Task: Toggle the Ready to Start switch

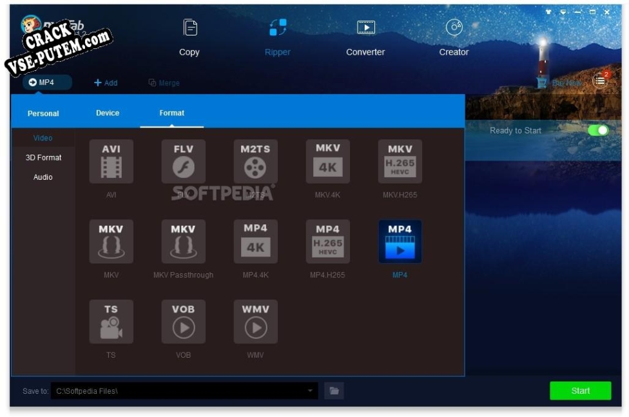Action: point(597,131)
